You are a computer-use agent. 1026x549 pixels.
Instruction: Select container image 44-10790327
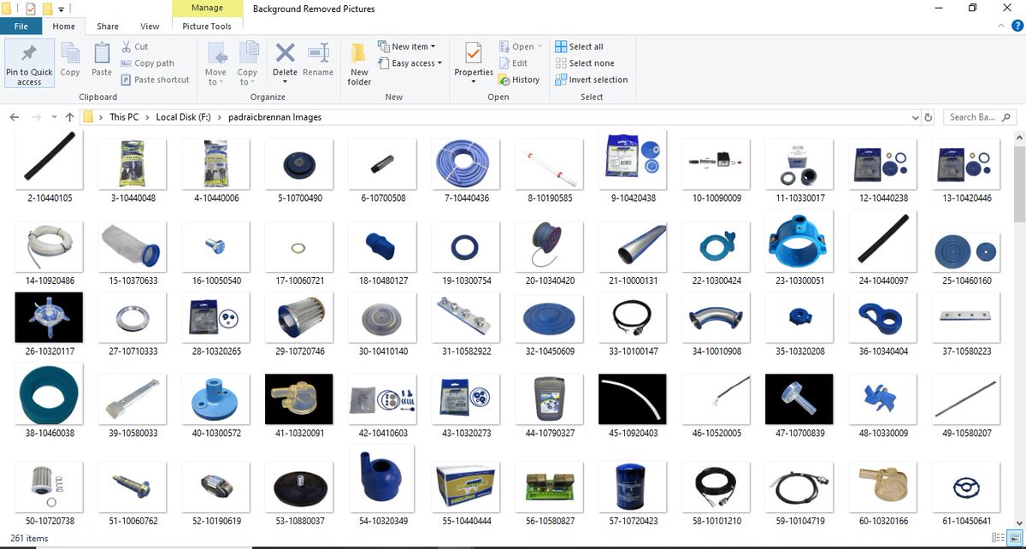click(x=550, y=399)
